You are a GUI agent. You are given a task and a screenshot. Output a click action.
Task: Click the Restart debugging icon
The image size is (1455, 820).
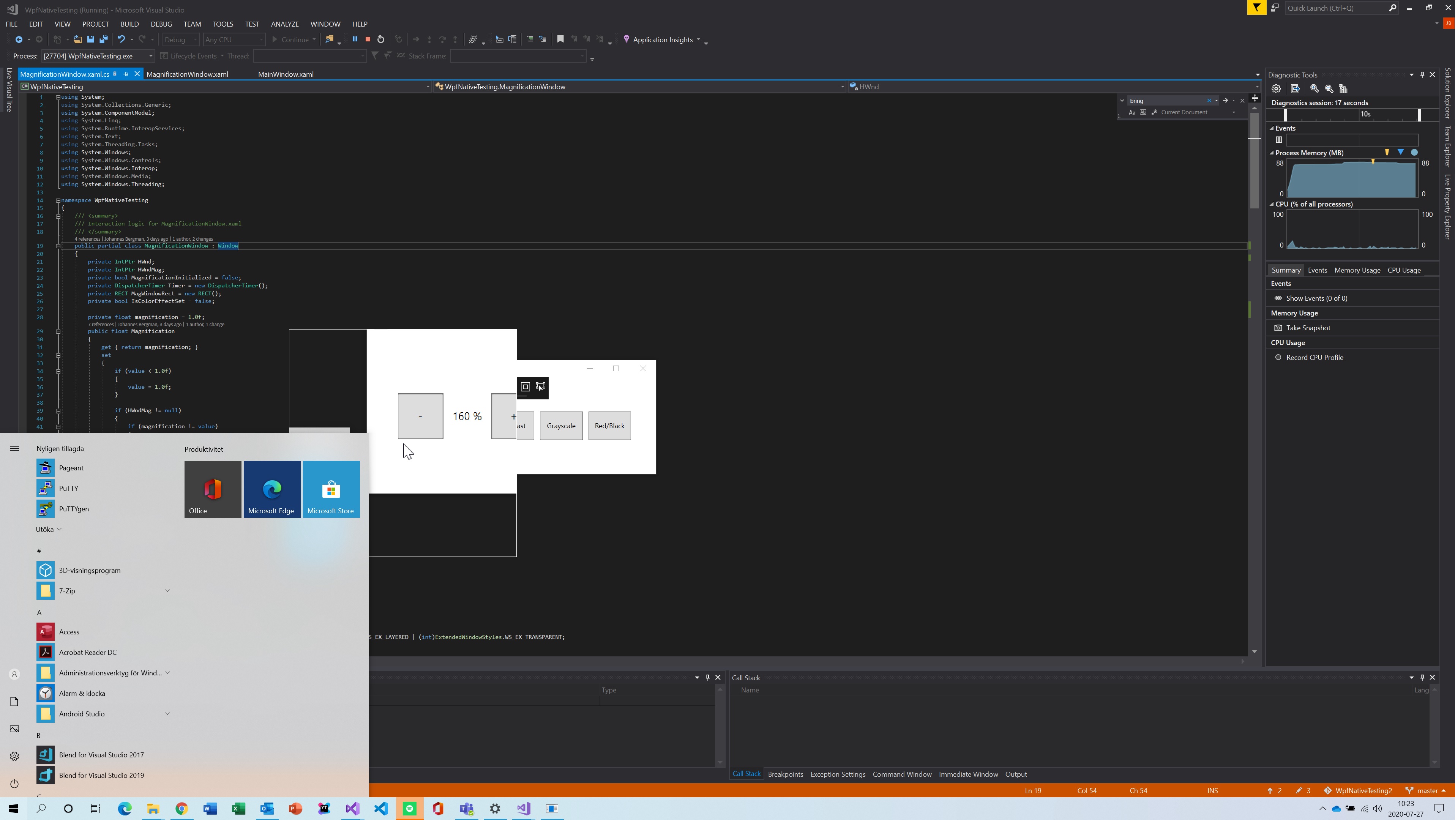381,39
